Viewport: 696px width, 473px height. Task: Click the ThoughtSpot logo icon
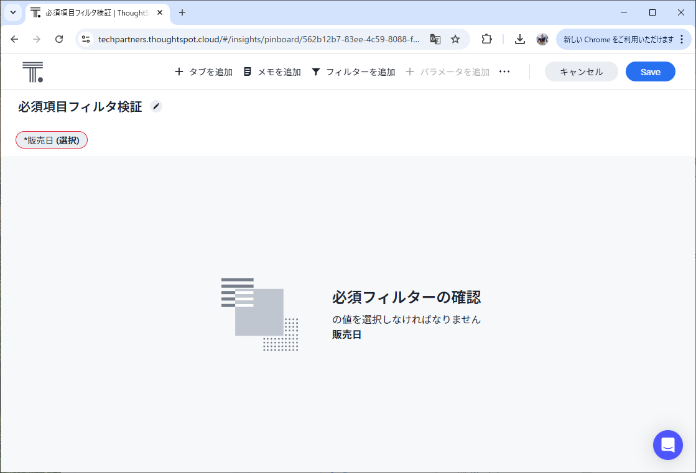[x=32, y=72]
